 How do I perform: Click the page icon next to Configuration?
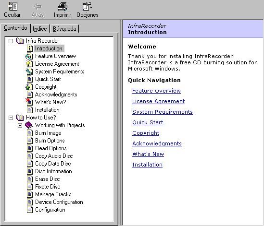[x=30, y=210]
